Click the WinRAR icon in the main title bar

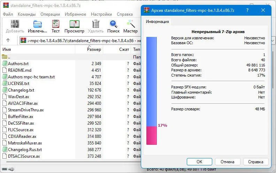(x=6, y=5)
